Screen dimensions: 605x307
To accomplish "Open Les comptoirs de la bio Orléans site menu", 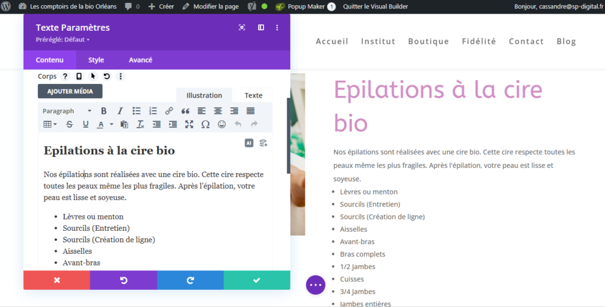I will [x=67, y=7].
